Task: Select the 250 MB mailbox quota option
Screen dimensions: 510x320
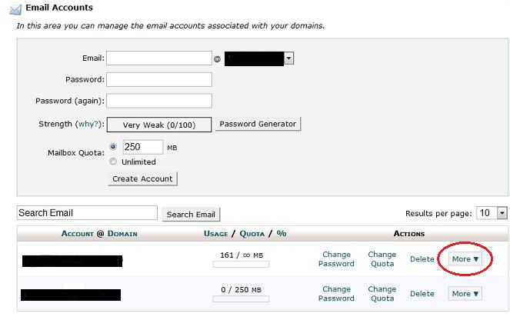Action: click(x=113, y=146)
